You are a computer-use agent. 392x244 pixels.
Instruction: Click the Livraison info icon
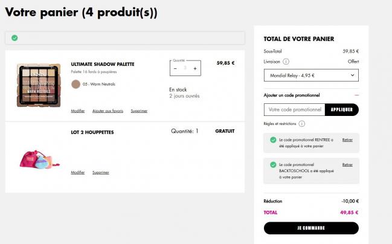click(286, 62)
